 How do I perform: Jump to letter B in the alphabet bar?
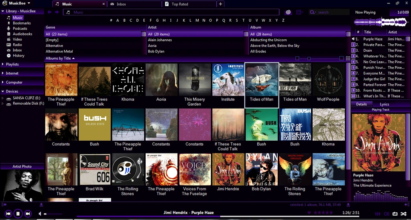pyautogui.click(x=124, y=20)
